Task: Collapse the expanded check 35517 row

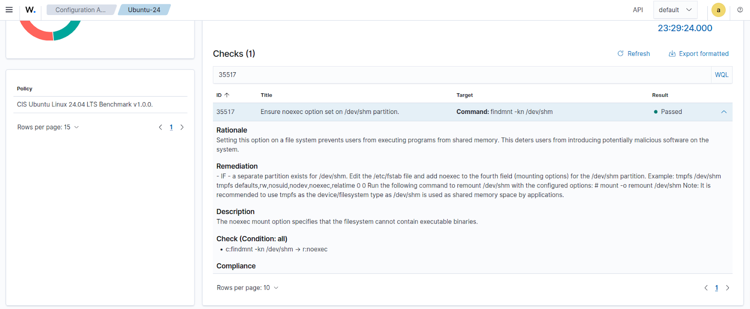Action: click(724, 112)
